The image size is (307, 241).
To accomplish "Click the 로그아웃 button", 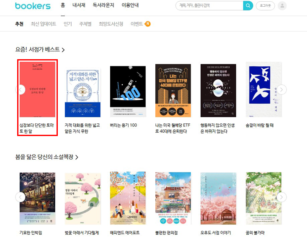I will point(265,6).
